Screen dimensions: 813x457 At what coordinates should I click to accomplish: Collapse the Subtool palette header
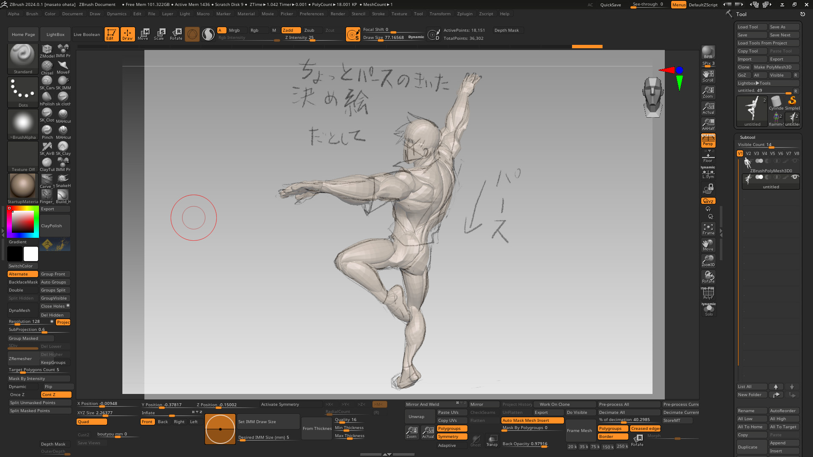coord(748,137)
